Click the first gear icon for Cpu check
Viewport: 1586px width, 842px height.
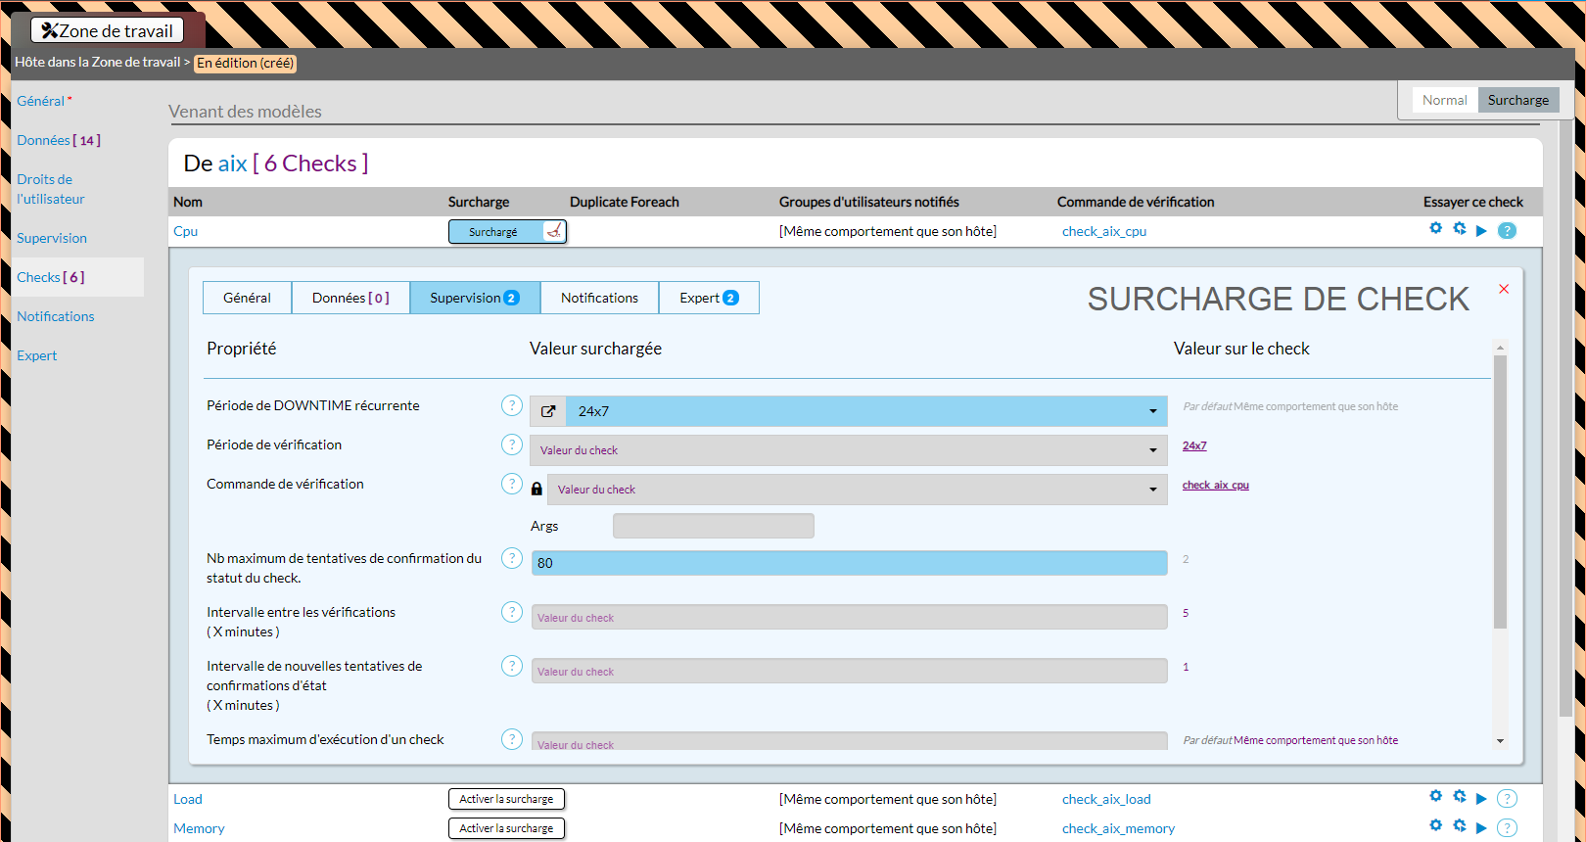point(1435,228)
